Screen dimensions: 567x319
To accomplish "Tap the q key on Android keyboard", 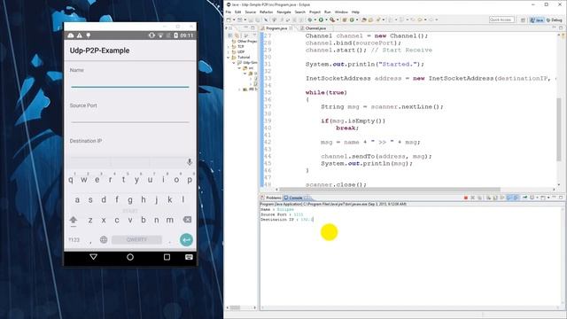I will [71, 180].
